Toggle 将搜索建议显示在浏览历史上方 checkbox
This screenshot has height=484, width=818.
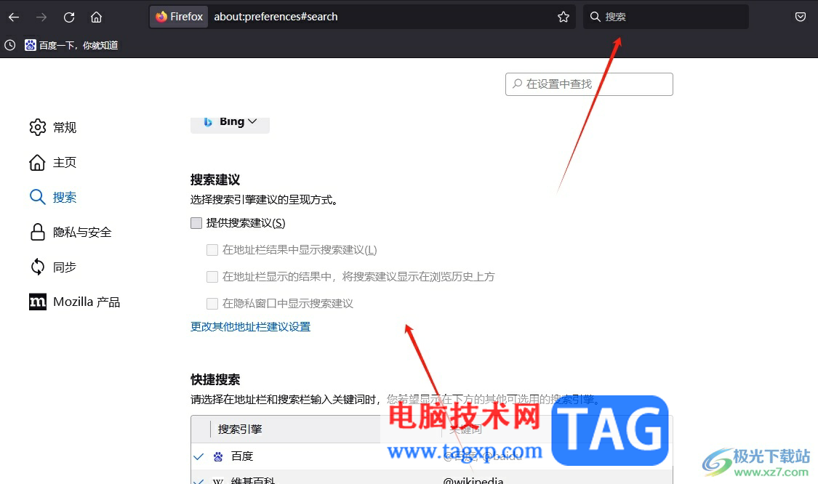click(212, 276)
